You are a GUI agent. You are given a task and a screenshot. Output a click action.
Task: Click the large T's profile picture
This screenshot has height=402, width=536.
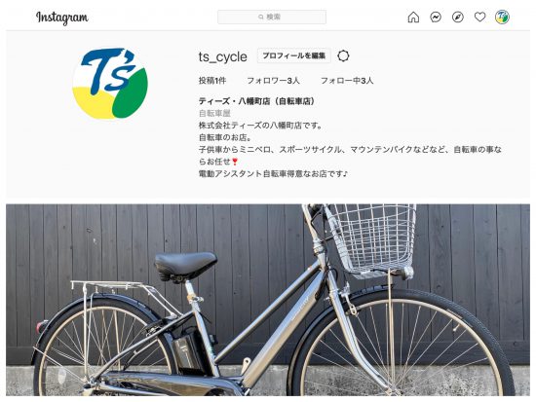tap(110, 84)
